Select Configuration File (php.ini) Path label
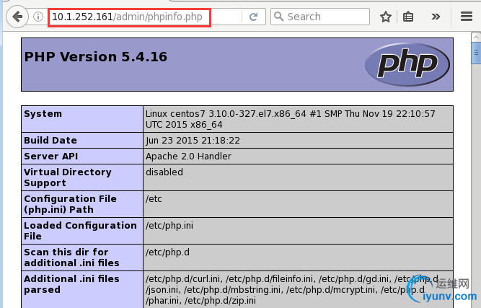The image size is (481, 308). [x=70, y=204]
